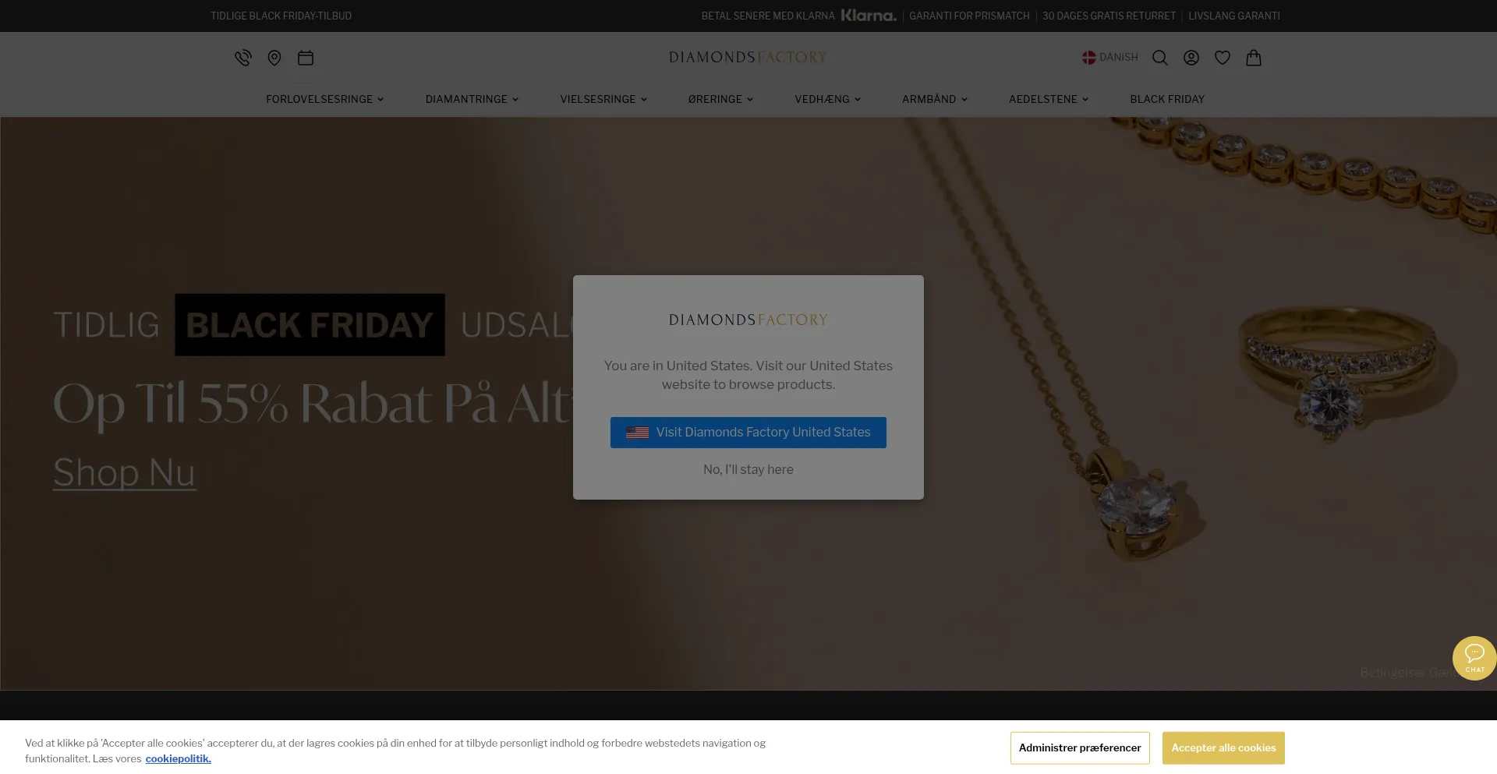1497x774 pixels.
Task: Click the Op Til 55% Rabat headline
Action: click(313, 404)
